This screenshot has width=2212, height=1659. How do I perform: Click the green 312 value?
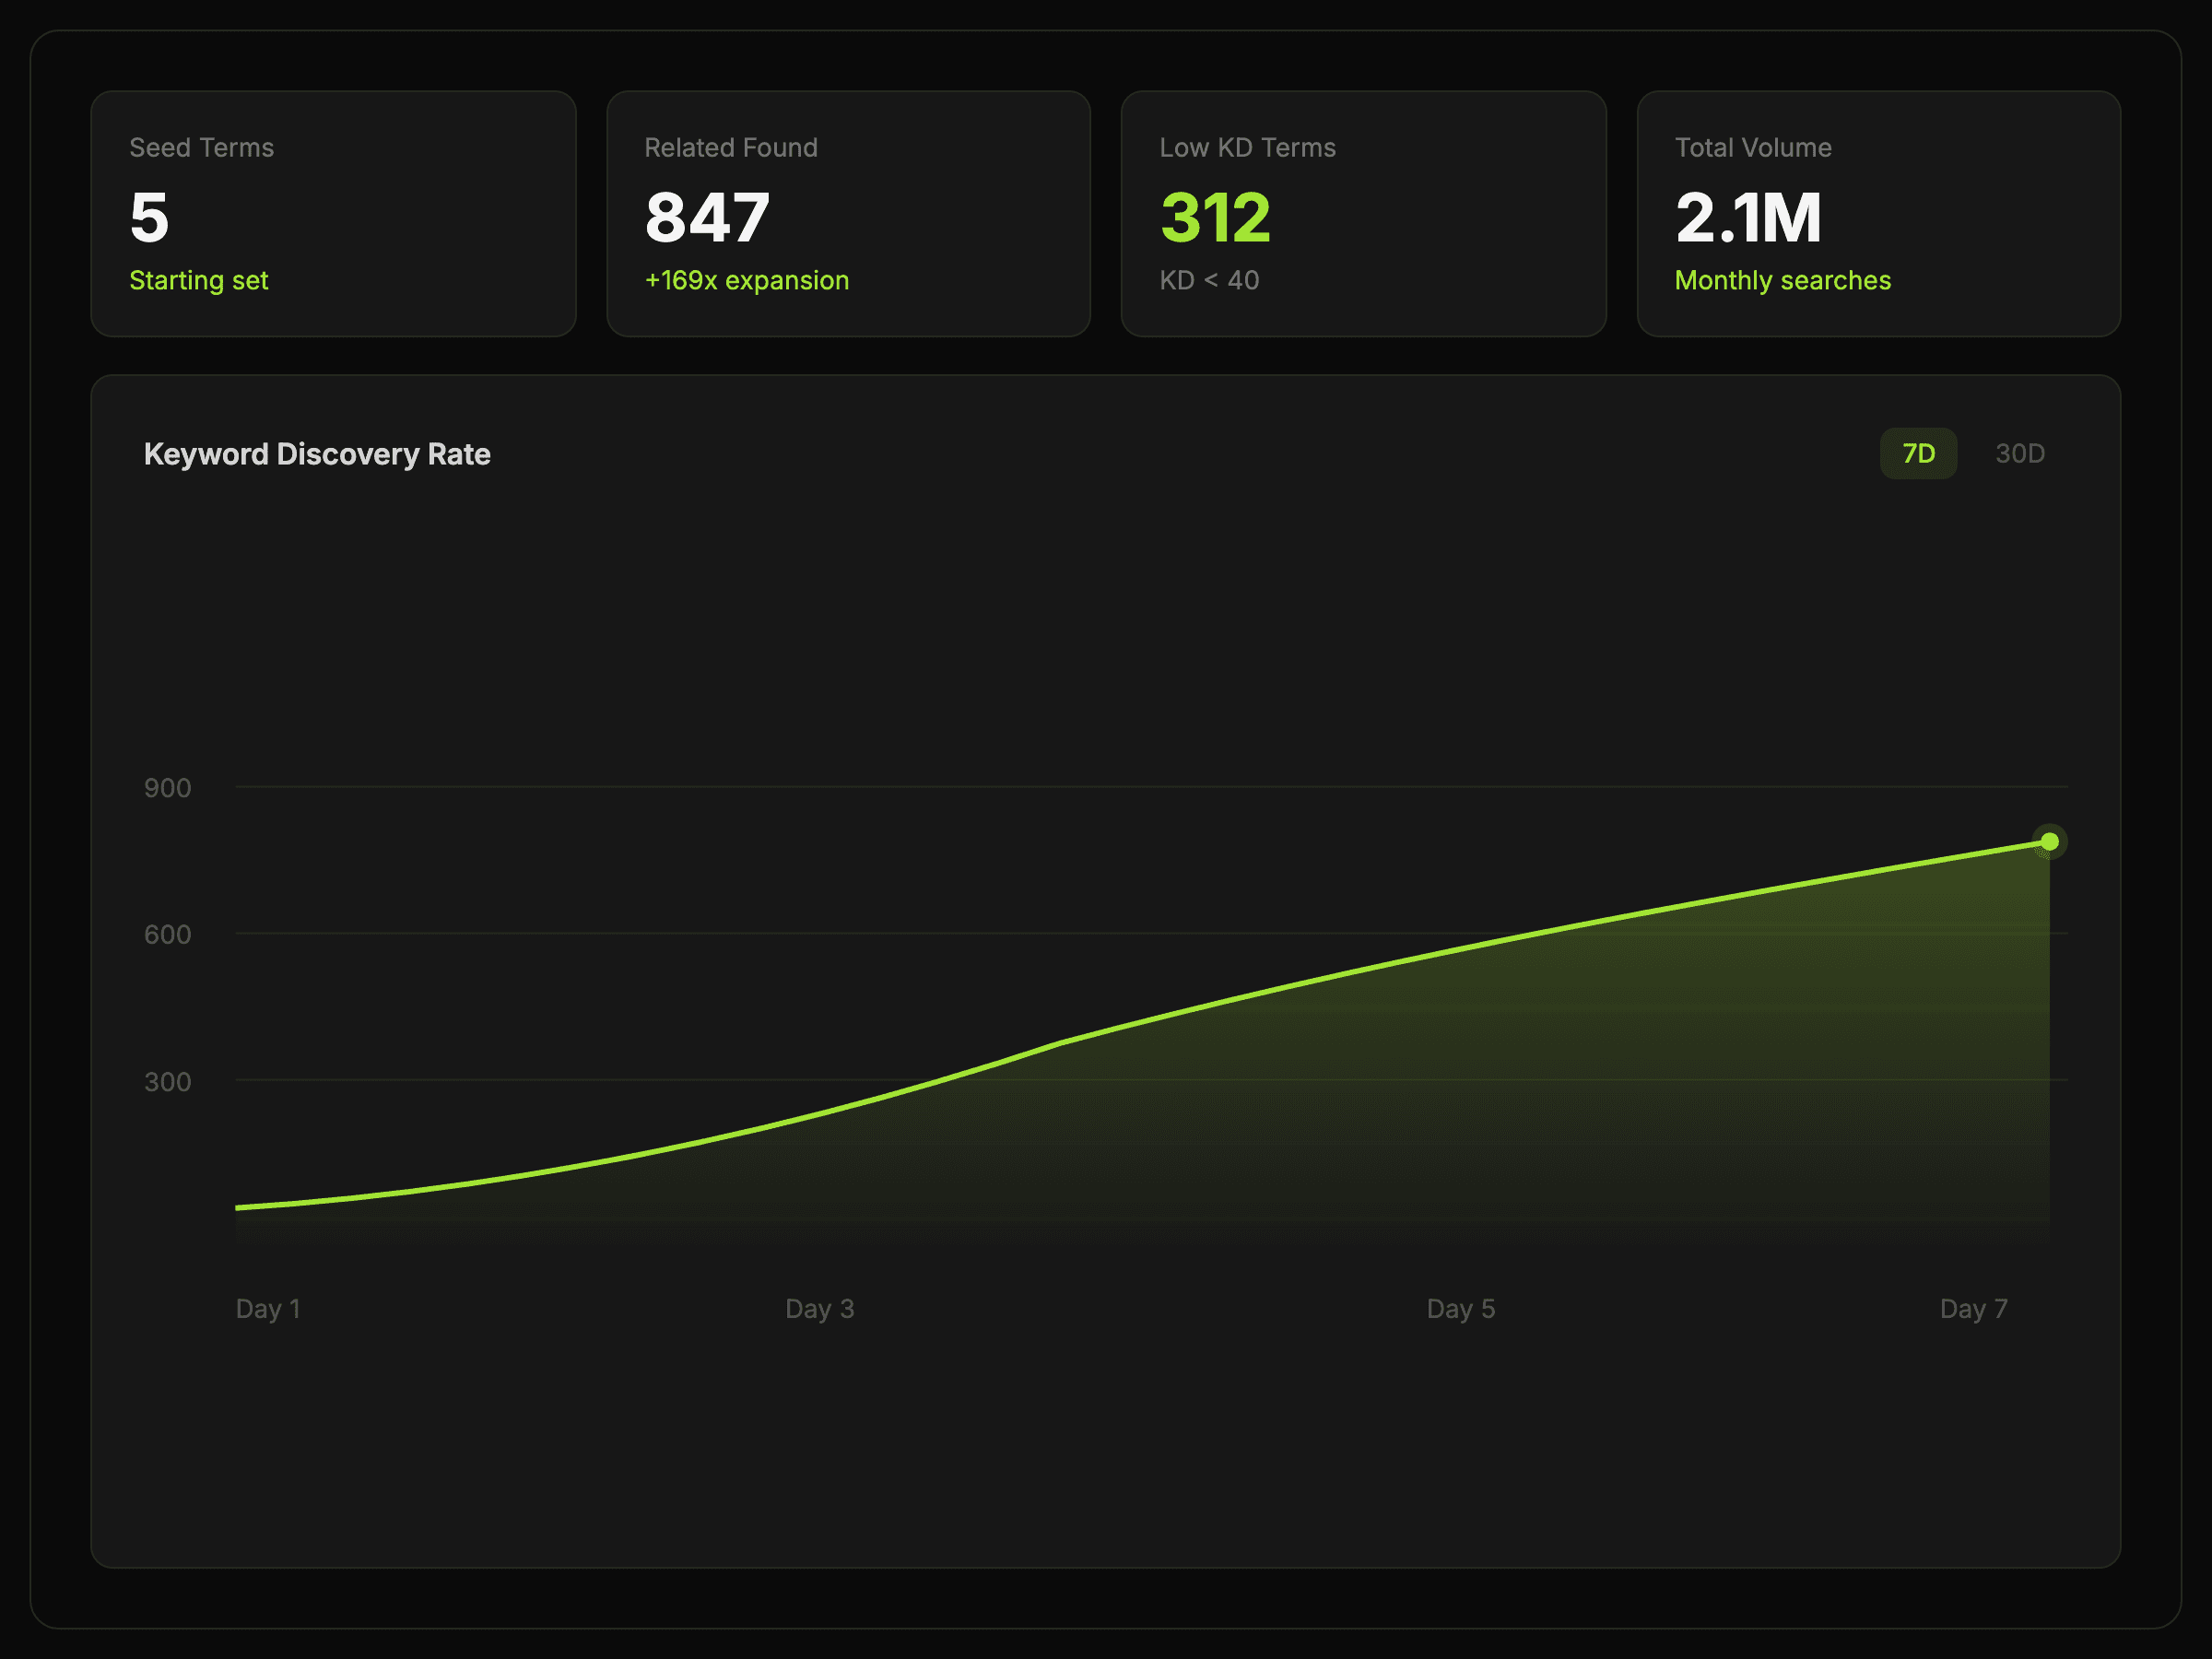[1215, 218]
